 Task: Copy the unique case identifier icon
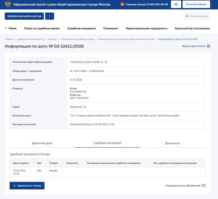click(x=106, y=62)
